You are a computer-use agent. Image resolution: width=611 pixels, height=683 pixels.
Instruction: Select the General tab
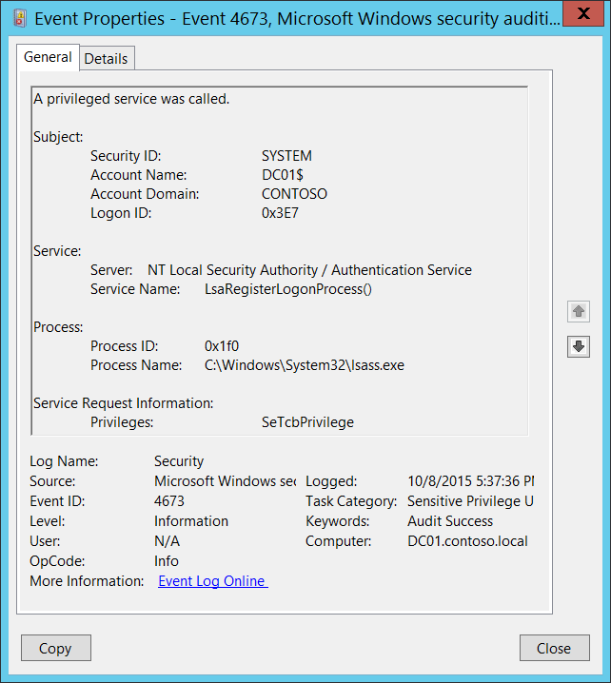coord(48,57)
